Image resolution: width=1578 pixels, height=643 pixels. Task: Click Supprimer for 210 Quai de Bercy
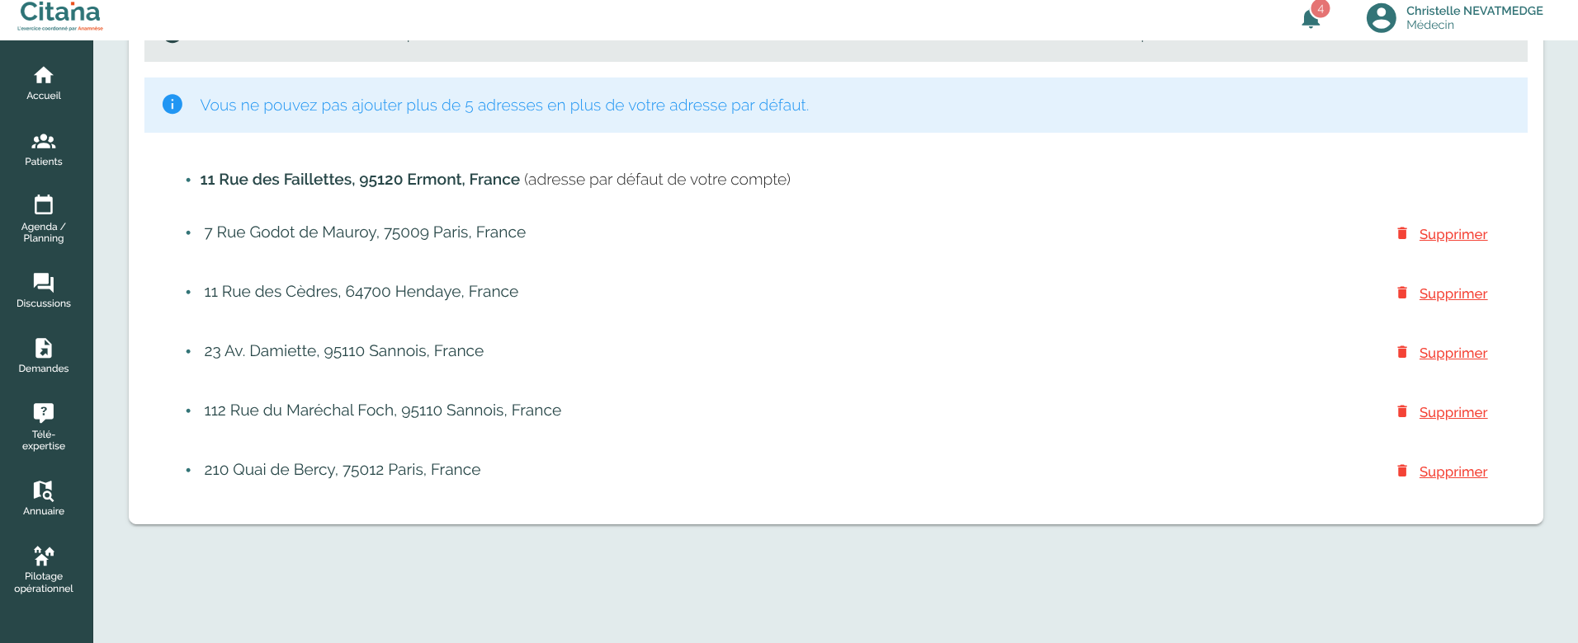(x=1453, y=472)
